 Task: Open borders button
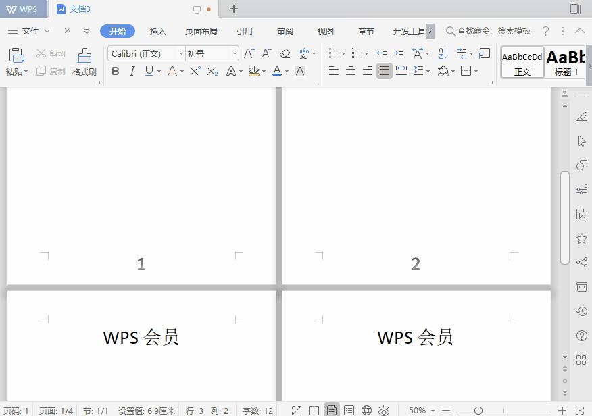click(x=466, y=70)
